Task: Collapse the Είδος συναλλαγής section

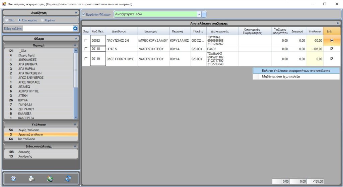Action: click(x=75, y=146)
